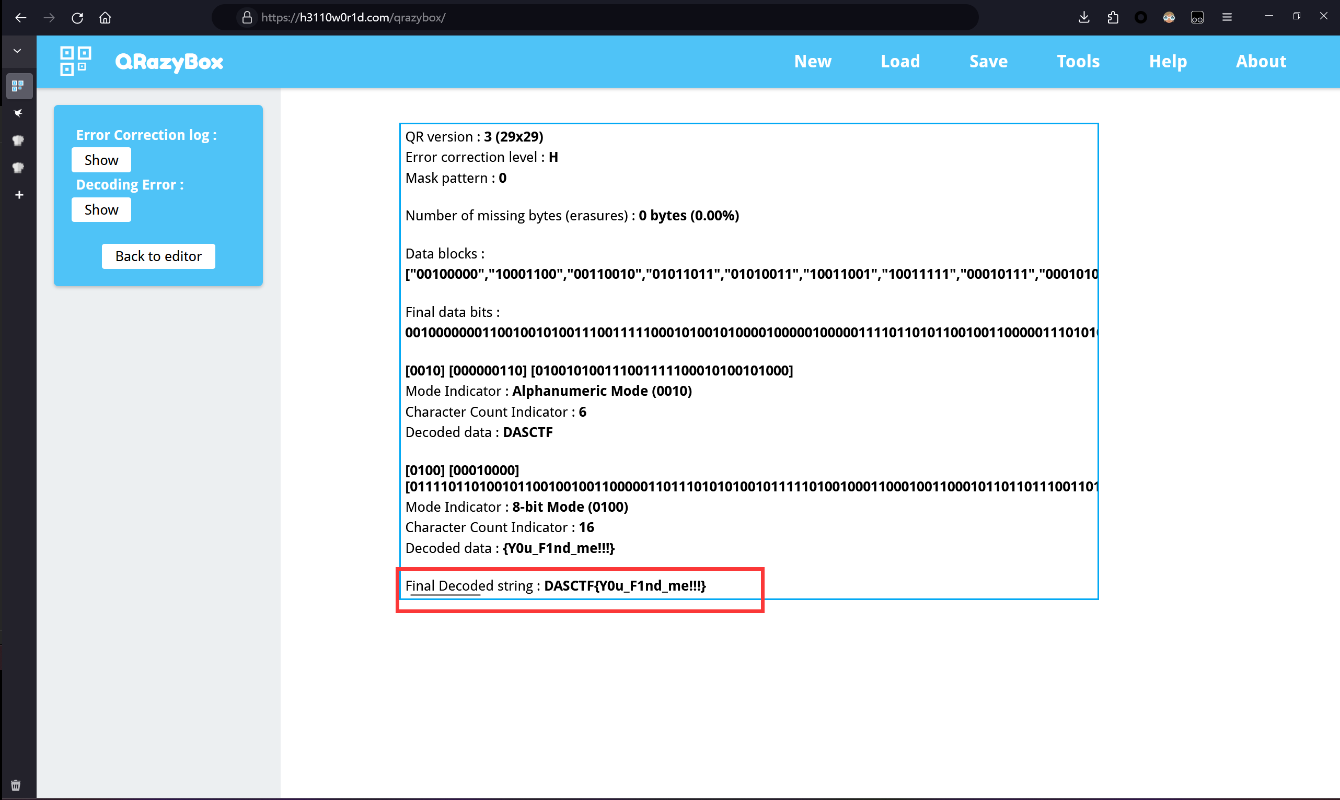Click the trash icon in sidebar
Viewport: 1340px width, 800px height.
[x=16, y=785]
